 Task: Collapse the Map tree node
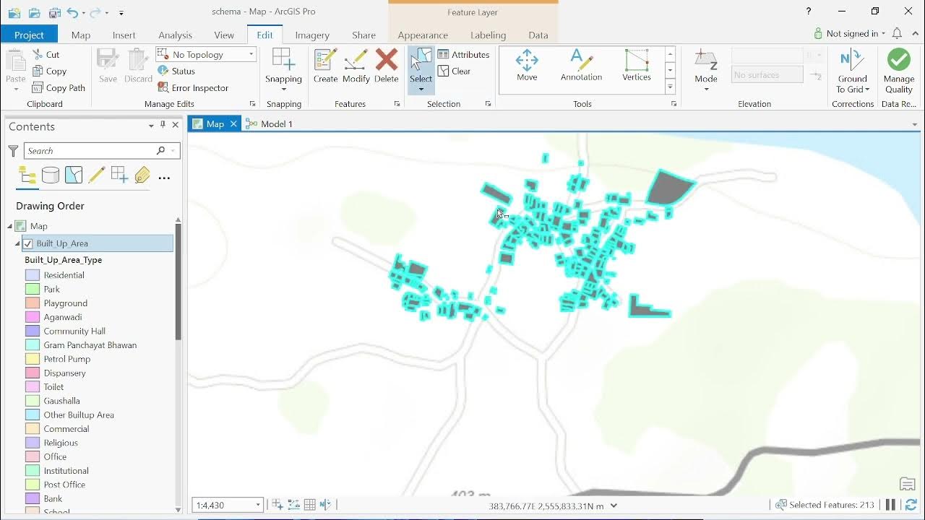point(10,226)
